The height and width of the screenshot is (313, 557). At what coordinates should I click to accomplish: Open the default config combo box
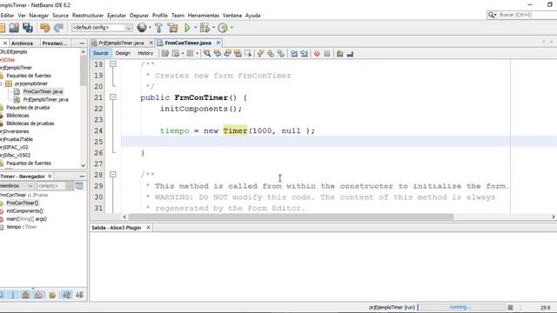pyautogui.click(x=102, y=28)
